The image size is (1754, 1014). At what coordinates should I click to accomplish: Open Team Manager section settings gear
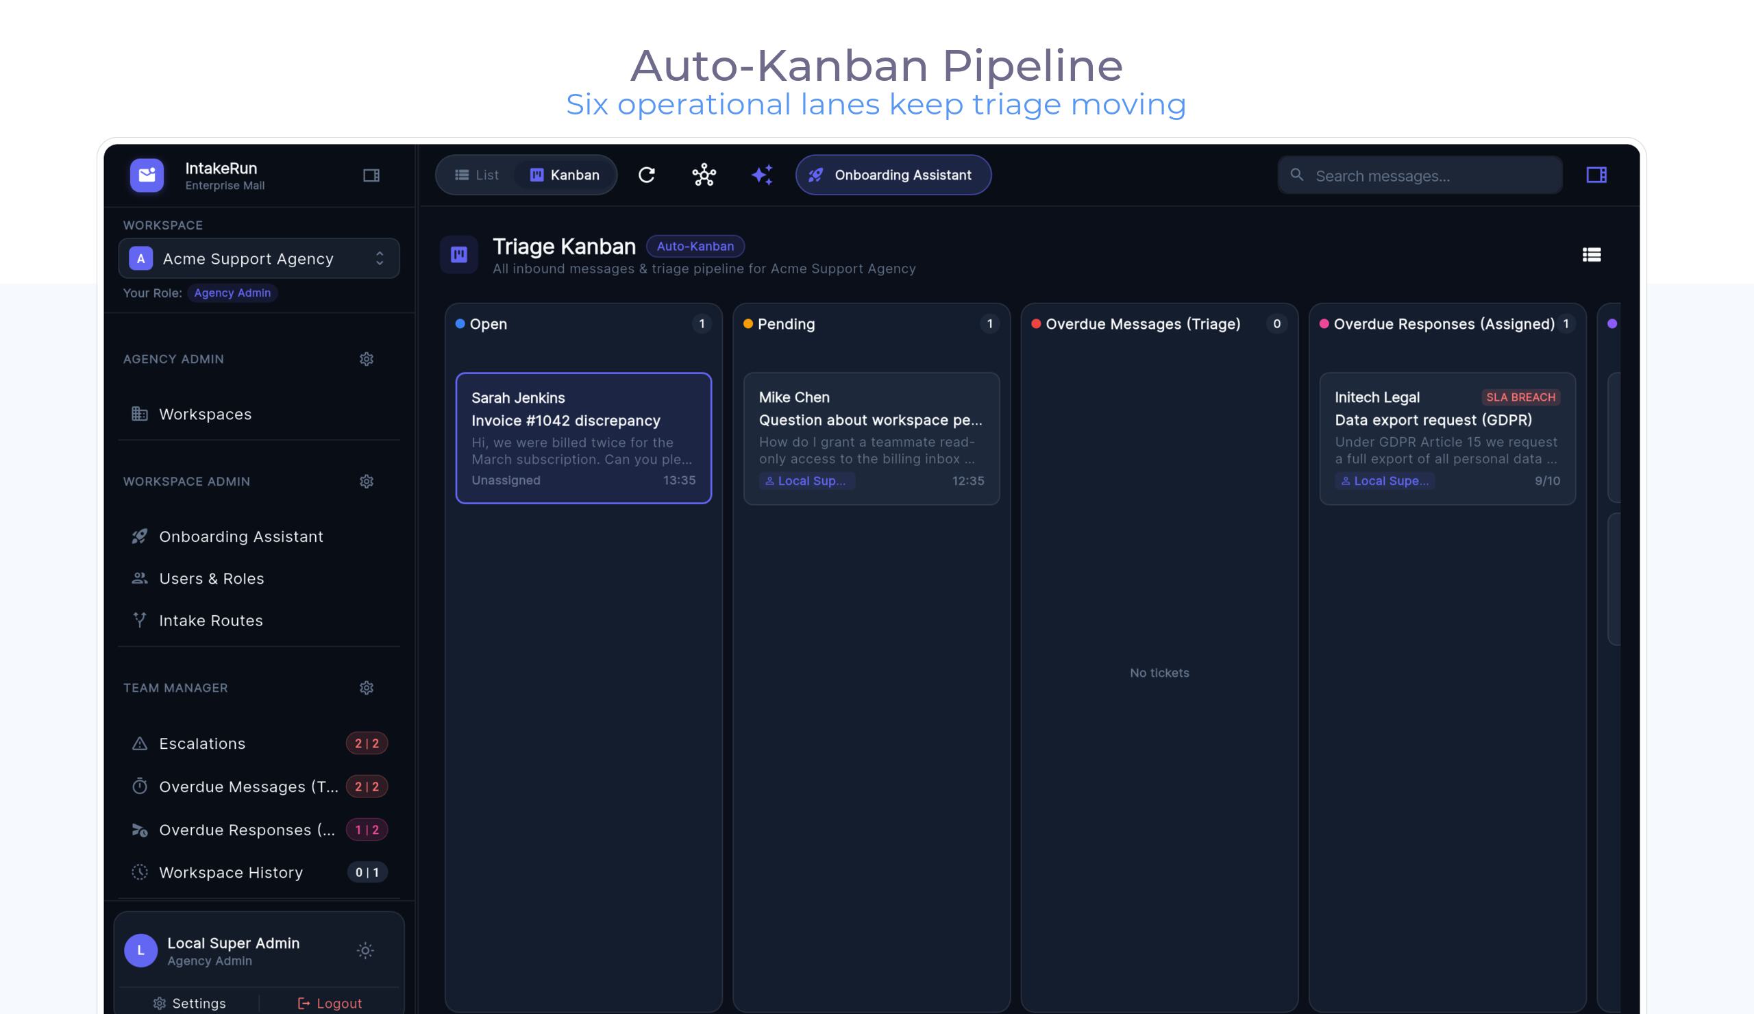(366, 688)
